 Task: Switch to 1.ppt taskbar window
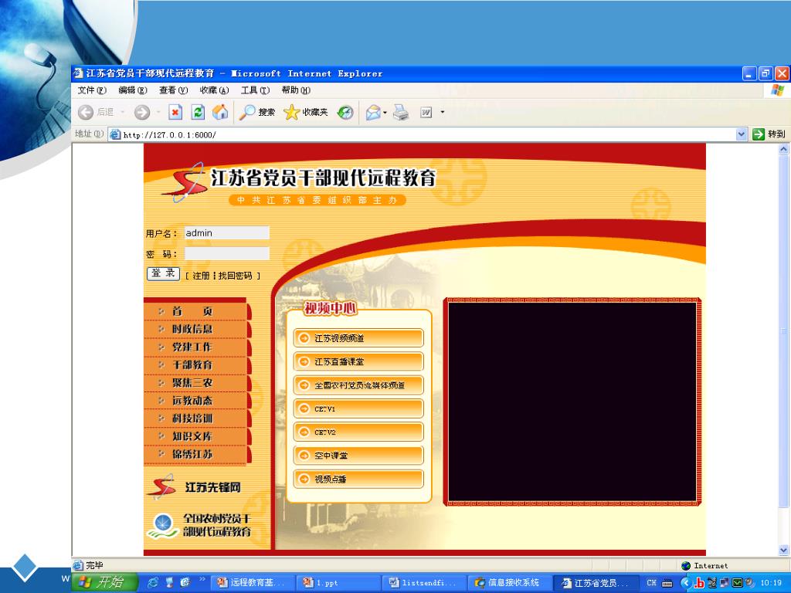coord(338,583)
